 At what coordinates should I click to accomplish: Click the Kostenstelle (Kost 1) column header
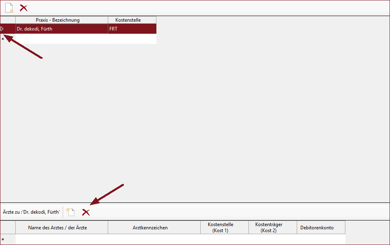(225, 227)
